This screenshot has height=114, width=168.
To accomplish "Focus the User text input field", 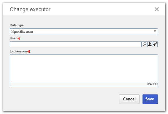I will click(x=76, y=44).
